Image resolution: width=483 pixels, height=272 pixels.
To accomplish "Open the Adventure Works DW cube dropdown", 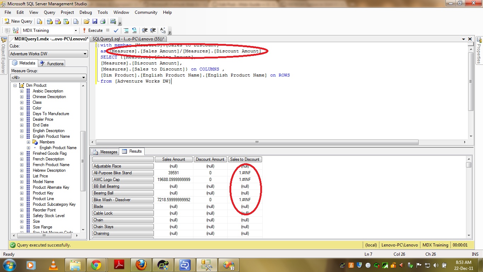I will coord(85,54).
